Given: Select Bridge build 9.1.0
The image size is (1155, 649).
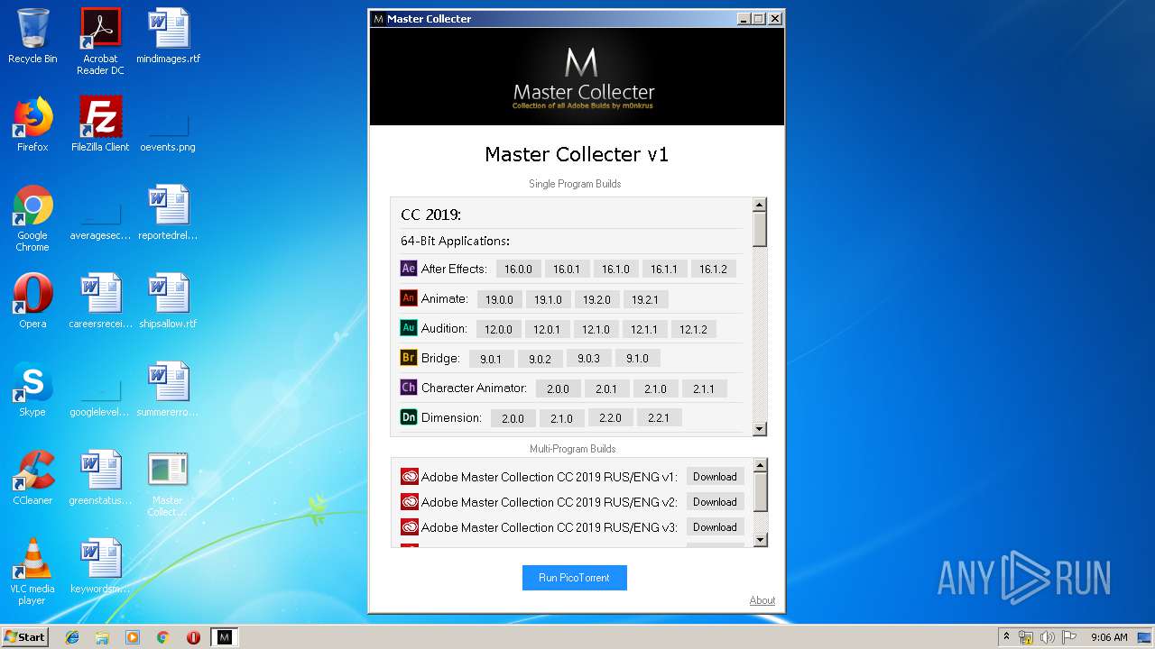Looking at the screenshot, I should tap(637, 358).
